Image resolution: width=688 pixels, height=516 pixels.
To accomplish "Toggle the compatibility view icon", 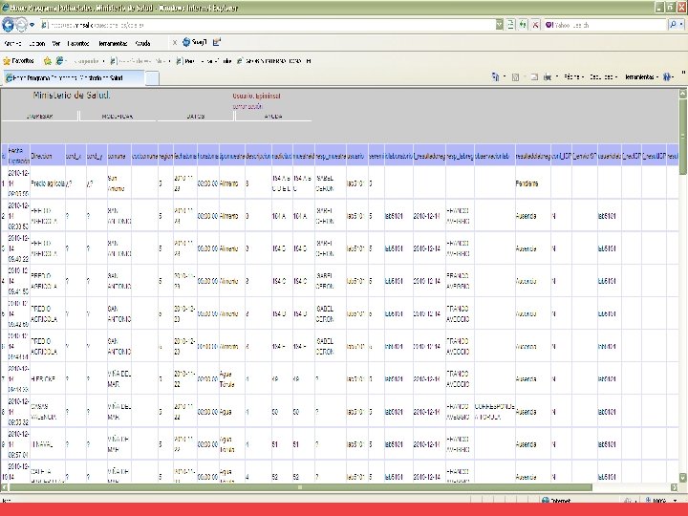I will 510,25.
